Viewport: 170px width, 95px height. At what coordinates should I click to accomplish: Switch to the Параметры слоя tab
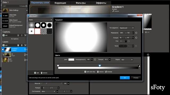click(x=40, y=3)
